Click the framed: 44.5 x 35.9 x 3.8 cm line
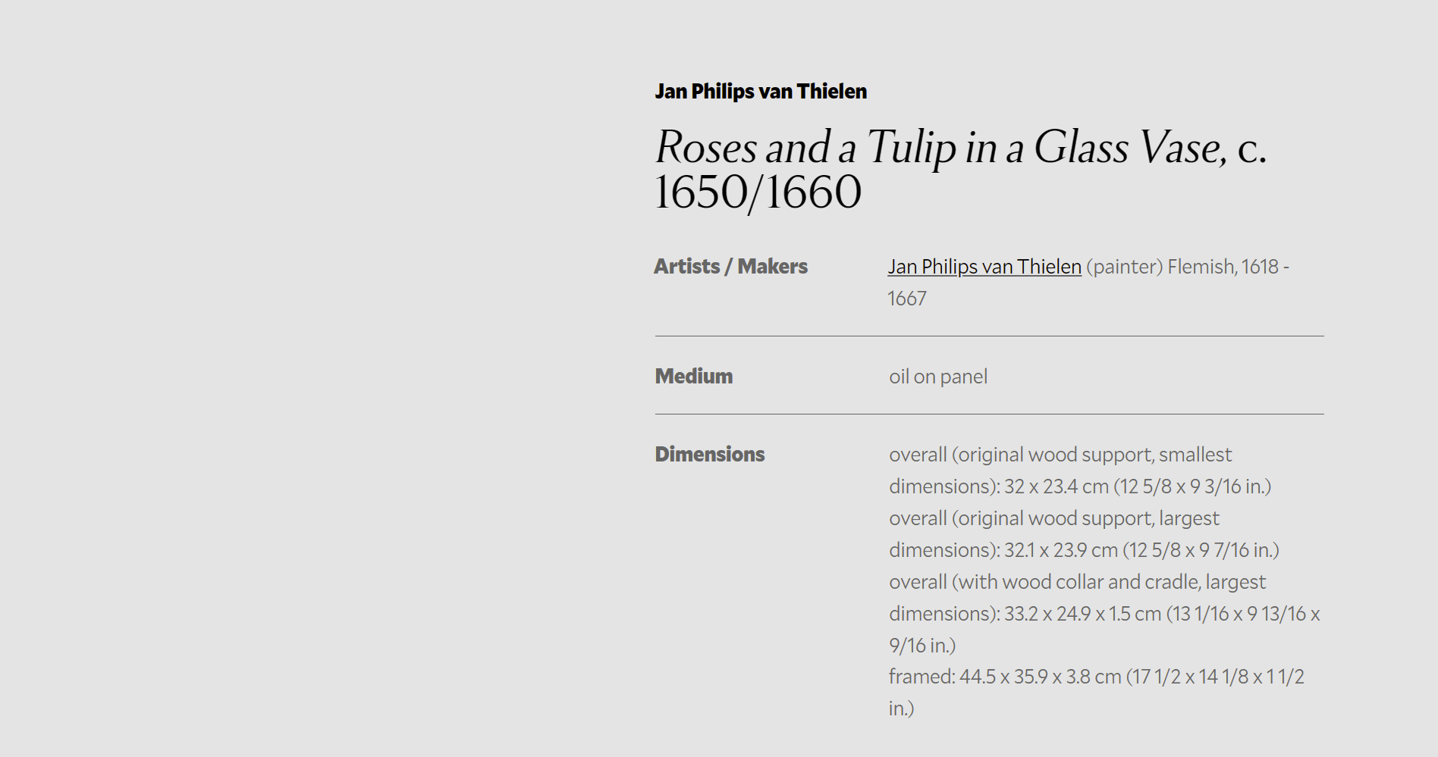The image size is (1438, 757). coord(1097,677)
